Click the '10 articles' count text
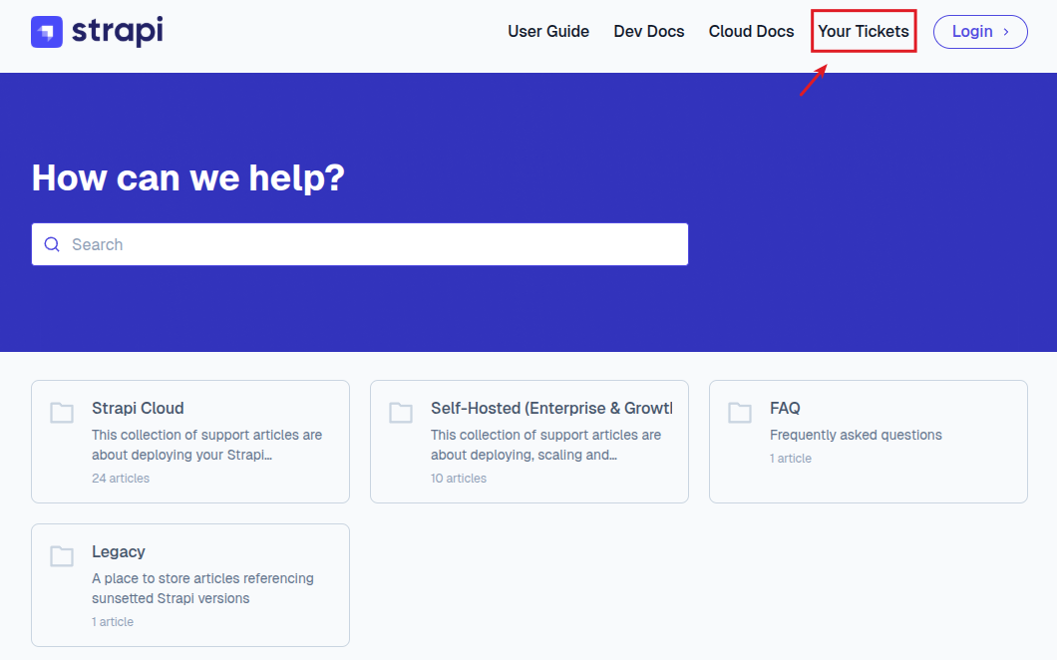Viewport: 1057px width, 660px height. tap(459, 478)
